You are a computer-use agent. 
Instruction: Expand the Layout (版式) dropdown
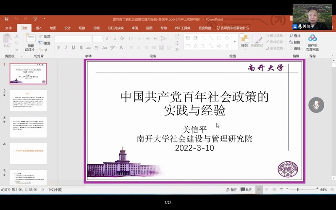[47, 37]
